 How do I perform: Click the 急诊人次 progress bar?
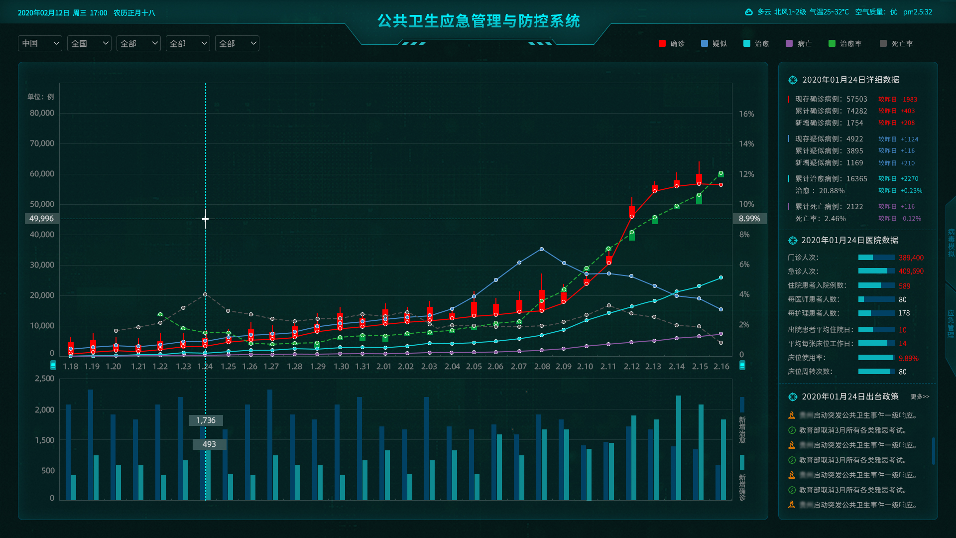coord(876,271)
